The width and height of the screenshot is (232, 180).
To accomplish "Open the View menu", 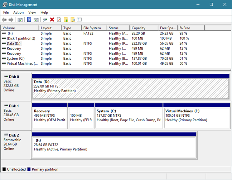I will 32,13.
